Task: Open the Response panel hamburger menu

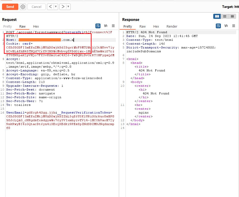Action: (x=234, y=26)
